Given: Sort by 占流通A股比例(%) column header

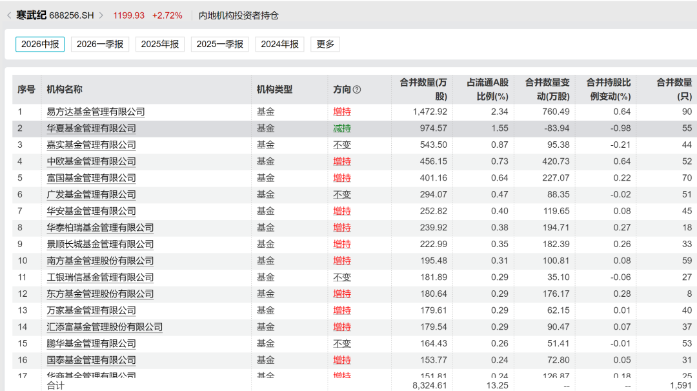Looking at the screenshot, I should point(488,90).
